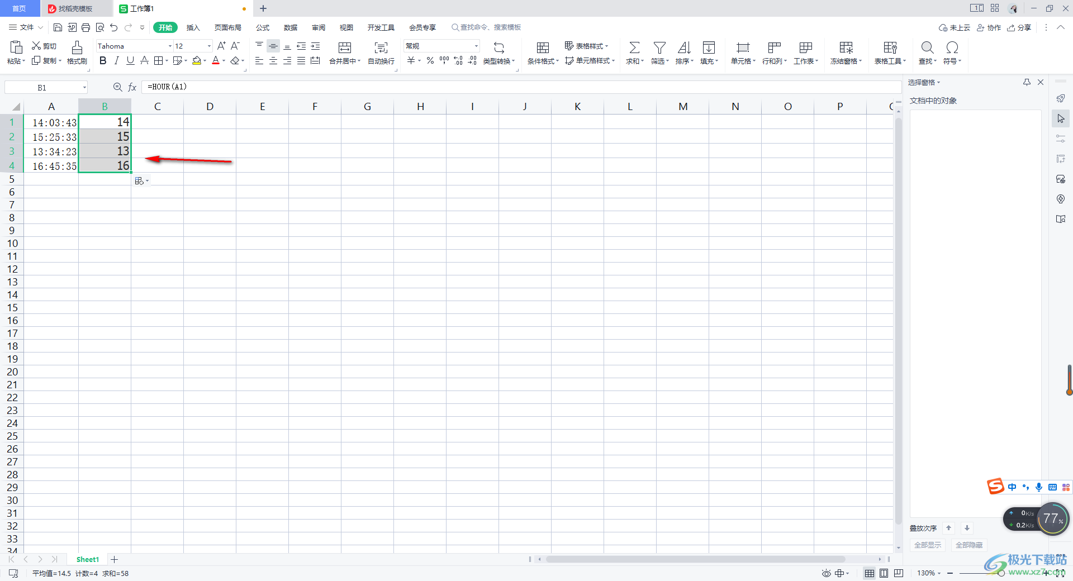The height and width of the screenshot is (581, 1073).
Task: Toggle align text left
Action: click(x=259, y=60)
